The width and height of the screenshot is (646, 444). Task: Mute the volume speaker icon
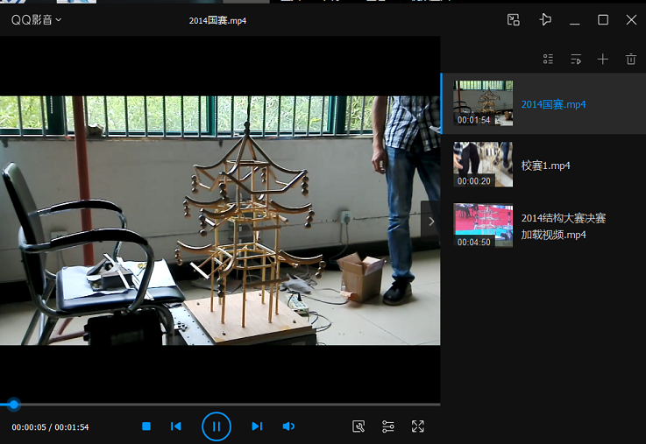coord(288,426)
